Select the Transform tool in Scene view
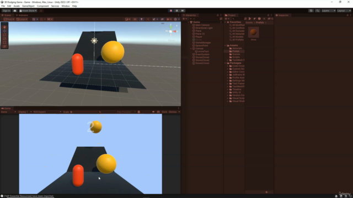This screenshot has width=353, height=198. click(4, 46)
